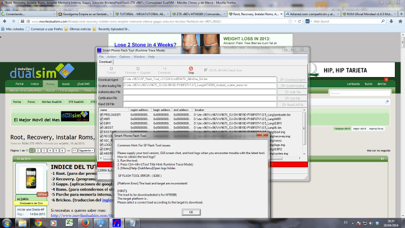Click the partition list horizontal scrollbar
The width and height of the screenshot is (405, 228).
tap(201, 158)
